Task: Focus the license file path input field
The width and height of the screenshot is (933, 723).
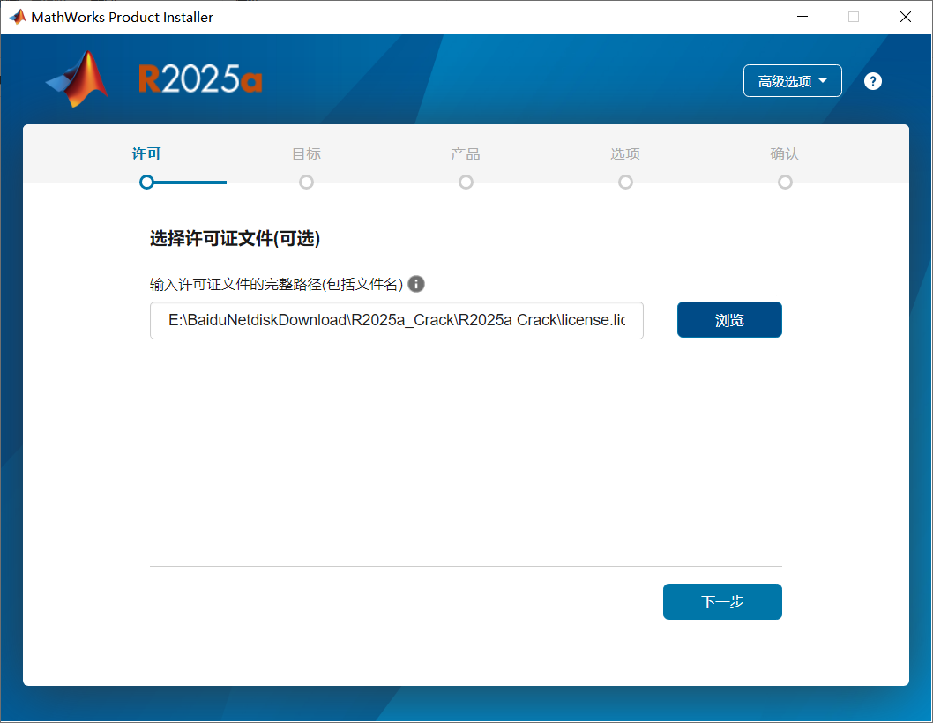Action: point(396,320)
